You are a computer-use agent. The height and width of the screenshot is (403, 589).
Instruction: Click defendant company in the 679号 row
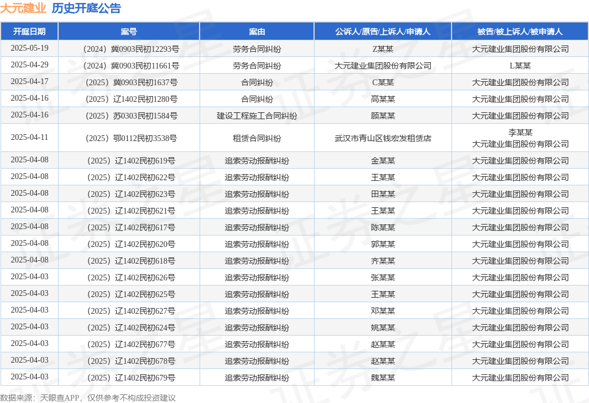tap(520, 378)
